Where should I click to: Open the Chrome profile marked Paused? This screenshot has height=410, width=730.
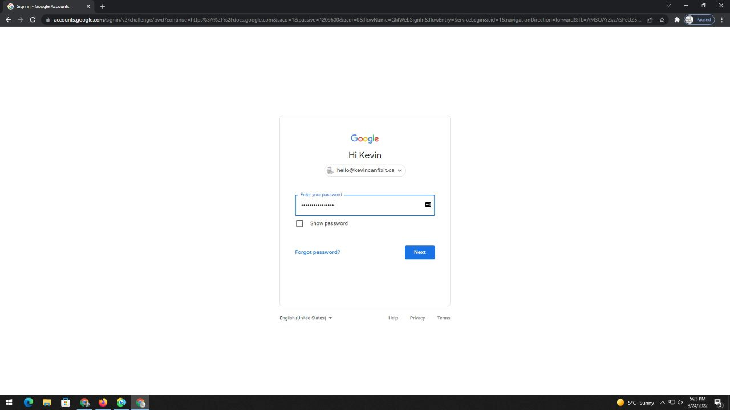[x=699, y=19]
